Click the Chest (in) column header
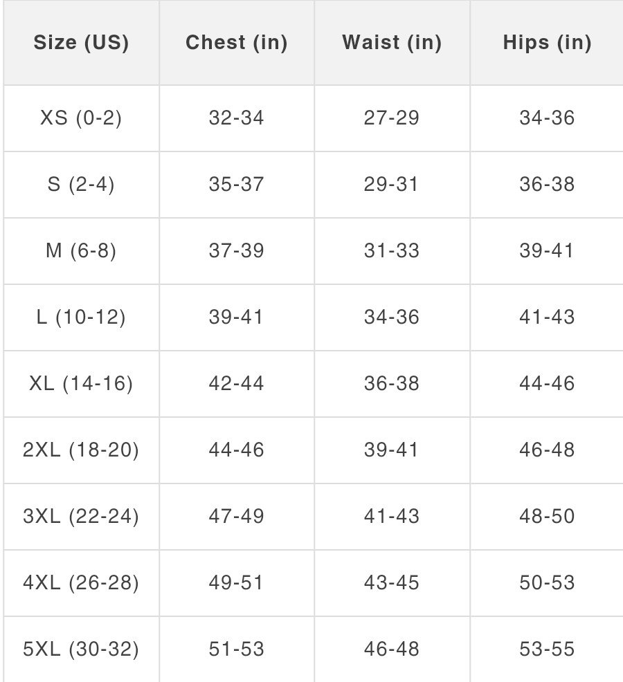 (237, 43)
